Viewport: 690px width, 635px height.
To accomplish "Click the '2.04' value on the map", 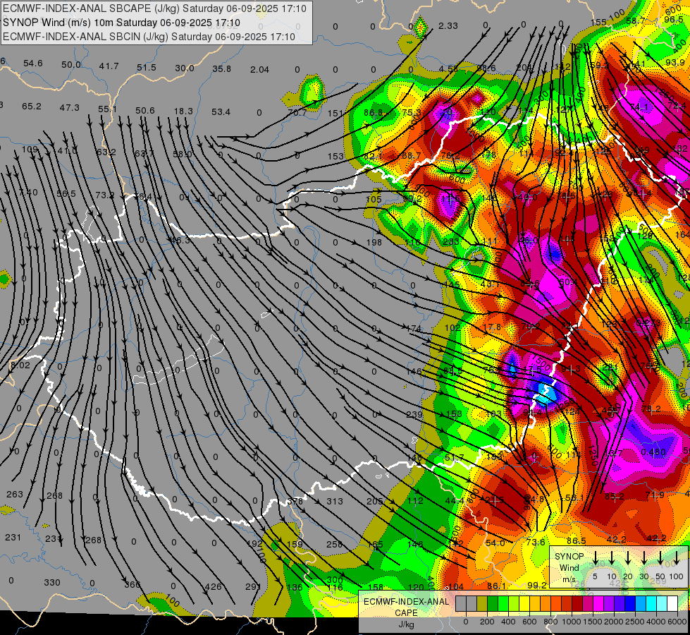I will click(259, 70).
